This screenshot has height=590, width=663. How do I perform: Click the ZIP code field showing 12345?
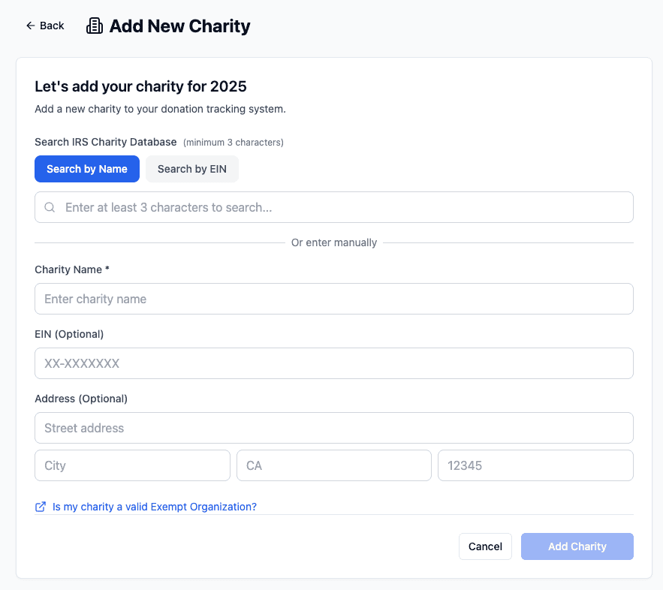[535, 465]
